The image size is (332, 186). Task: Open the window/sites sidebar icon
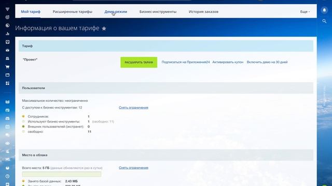tap(7, 75)
